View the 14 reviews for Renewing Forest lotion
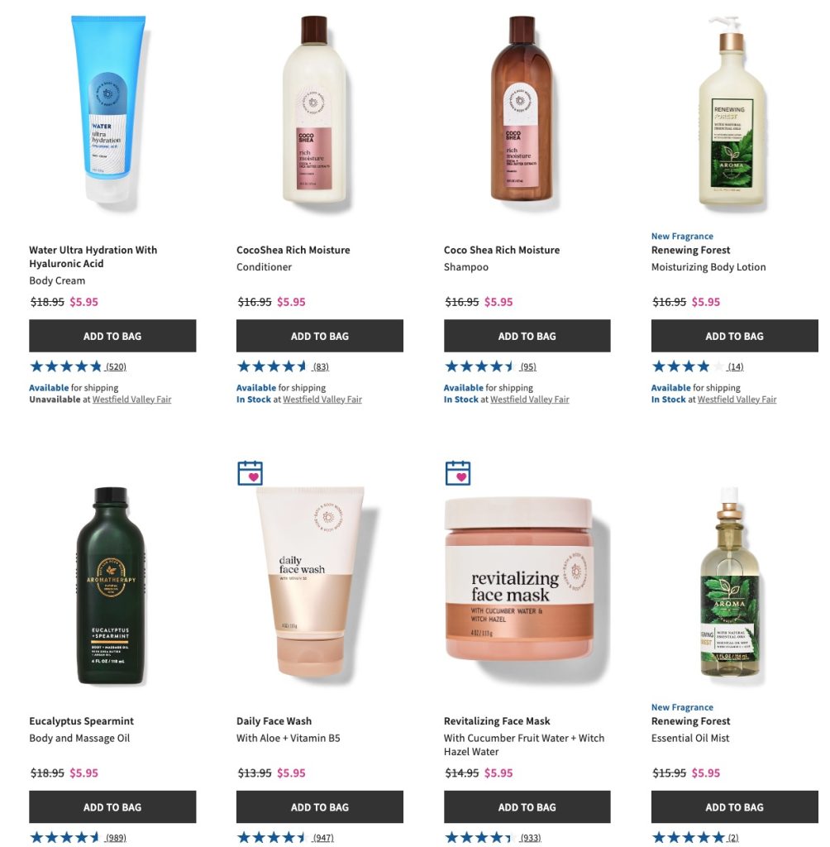The width and height of the screenshot is (830, 847). click(x=735, y=366)
